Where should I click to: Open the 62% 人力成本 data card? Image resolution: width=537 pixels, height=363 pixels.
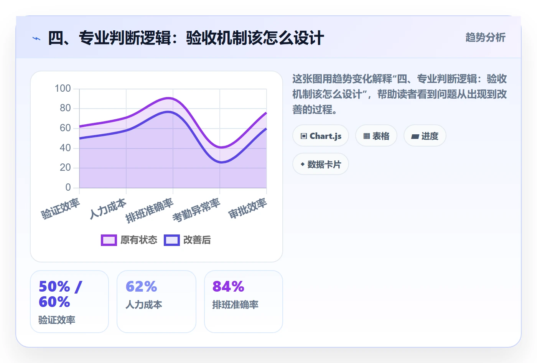pos(156,302)
